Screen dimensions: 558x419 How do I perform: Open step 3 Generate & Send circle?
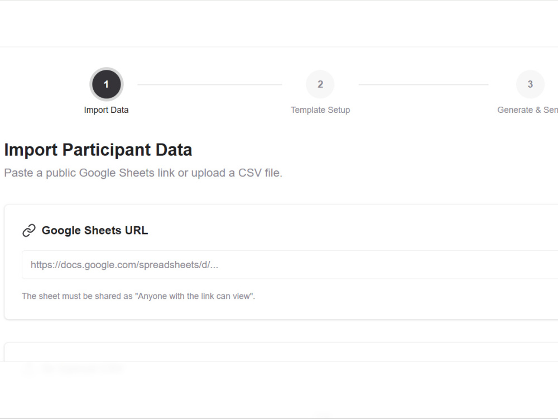[x=530, y=84]
